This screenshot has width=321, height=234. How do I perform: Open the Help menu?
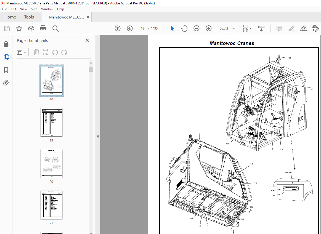[x=60, y=9]
